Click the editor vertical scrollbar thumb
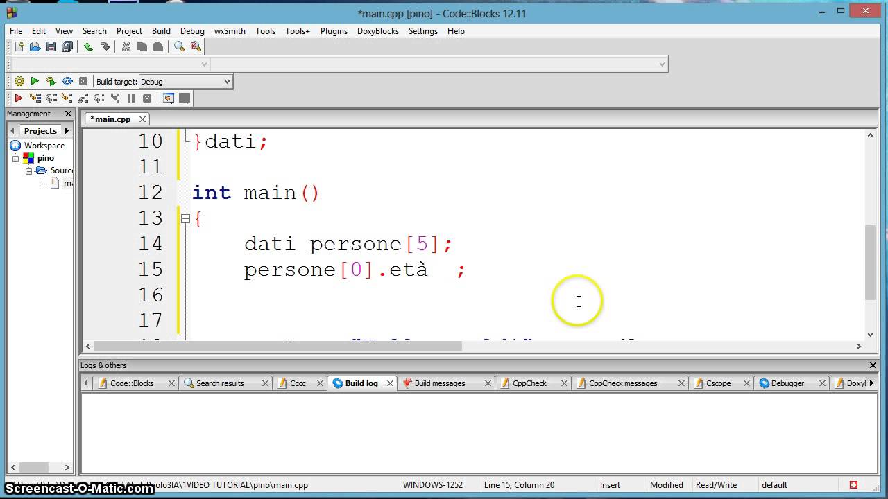 pos(870,262)
